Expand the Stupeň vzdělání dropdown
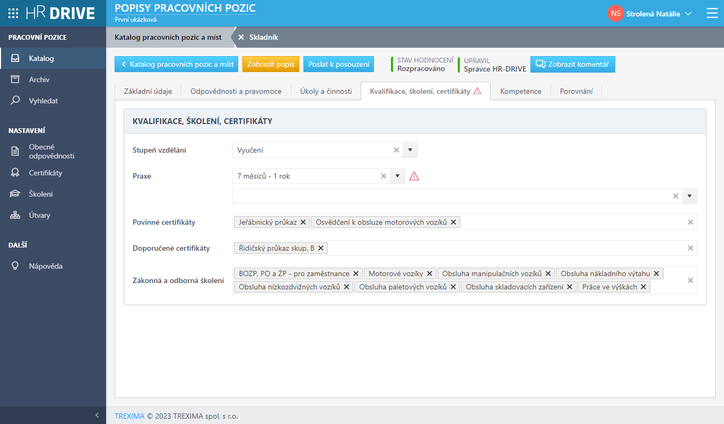 [x=410, y=150]
